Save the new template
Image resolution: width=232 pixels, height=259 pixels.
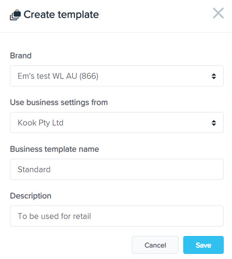point(203,245)
